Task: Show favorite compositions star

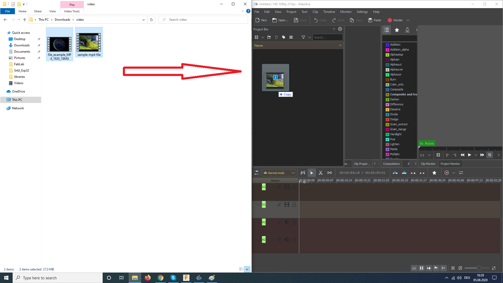Action: 397,30
